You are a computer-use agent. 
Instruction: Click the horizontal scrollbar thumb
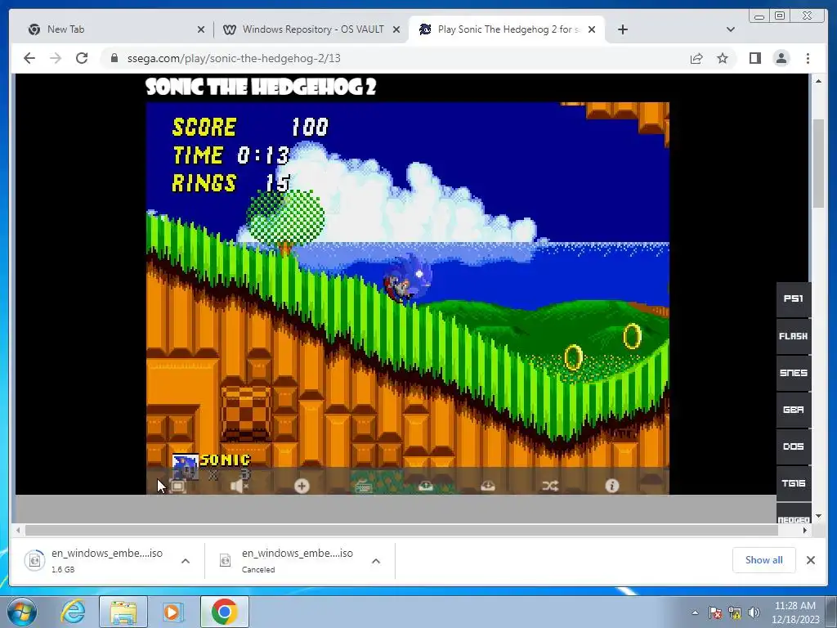pos(401,530)
